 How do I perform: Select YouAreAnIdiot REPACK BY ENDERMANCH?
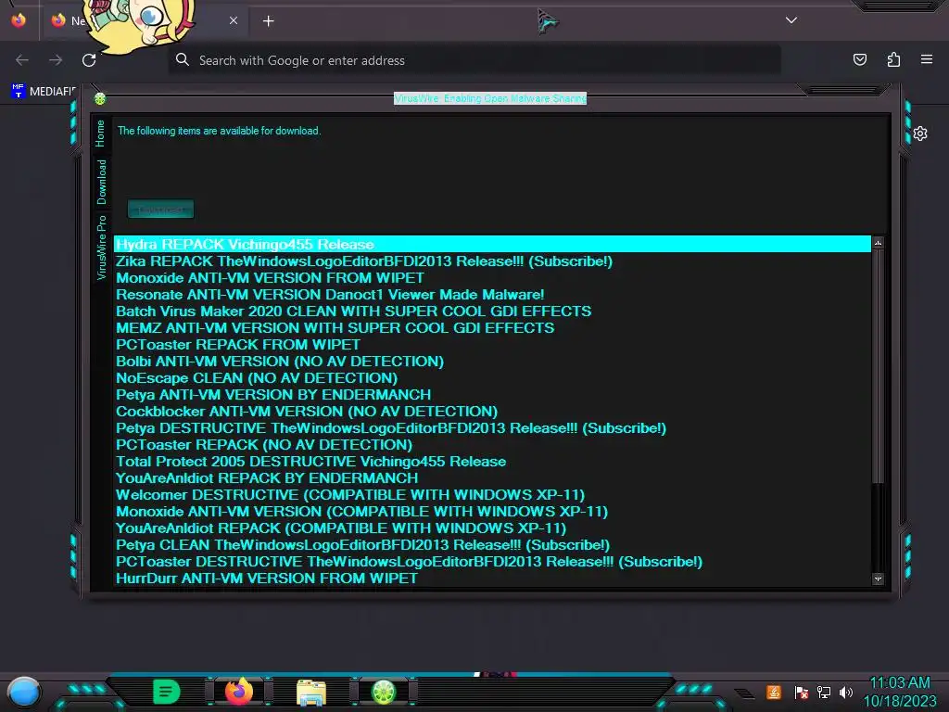[x=492, y=478]
